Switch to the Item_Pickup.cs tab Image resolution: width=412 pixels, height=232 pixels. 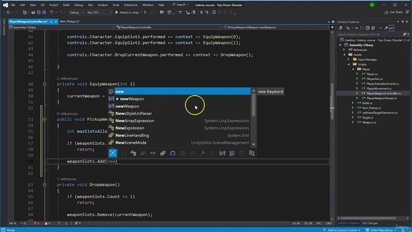pos(70,21)
